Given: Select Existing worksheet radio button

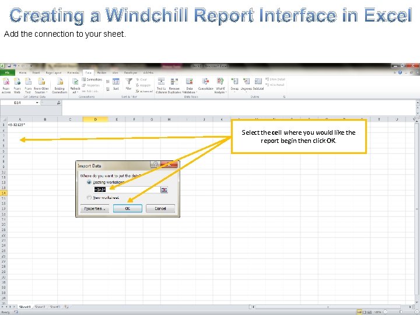Looking at the screenshot, I should pos(89,182).
